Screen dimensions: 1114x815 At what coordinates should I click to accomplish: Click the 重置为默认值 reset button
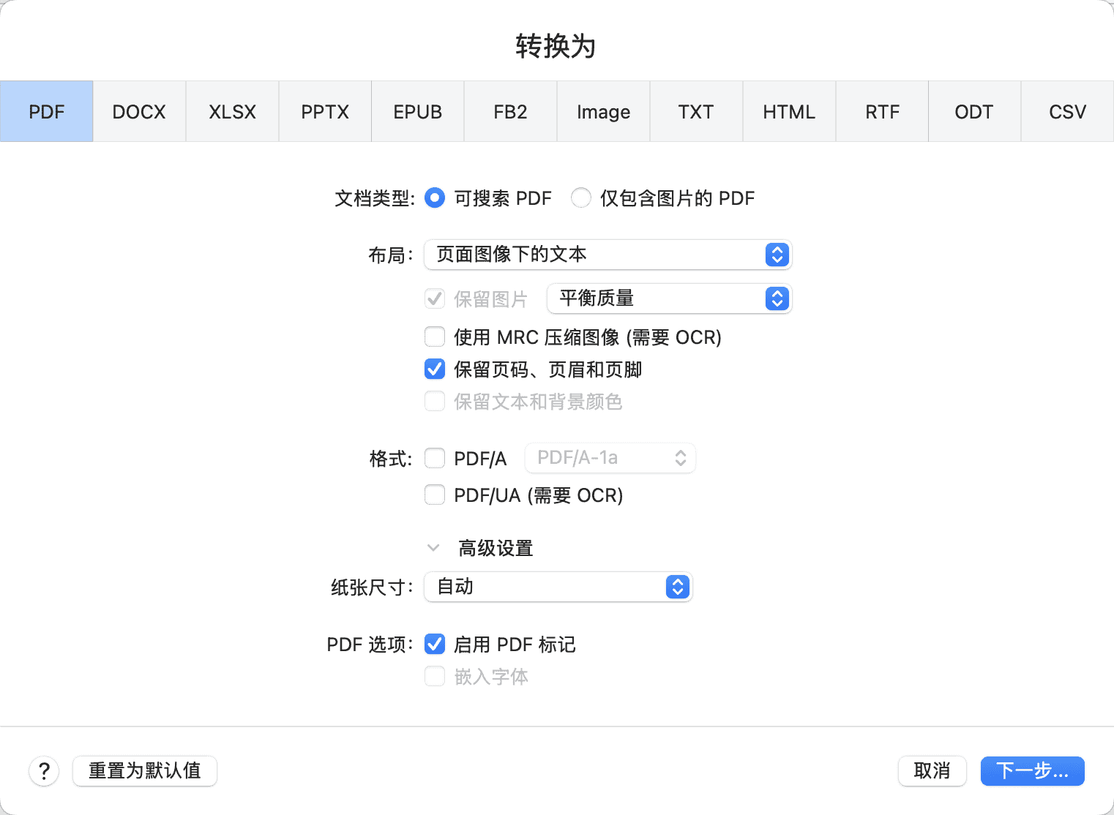click(x=144, y=771)
